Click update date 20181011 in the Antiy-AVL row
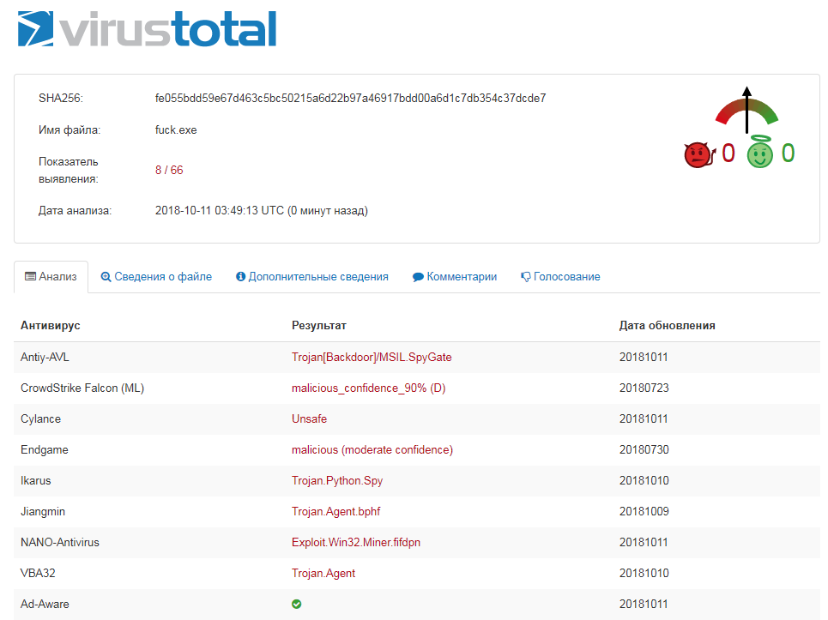This screenshot has width=828, height=620. click(x=644, y=358)
